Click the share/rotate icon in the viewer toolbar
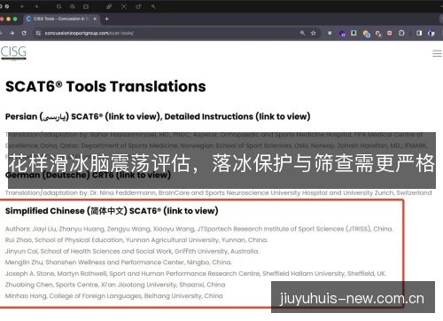 pos(138,6)
